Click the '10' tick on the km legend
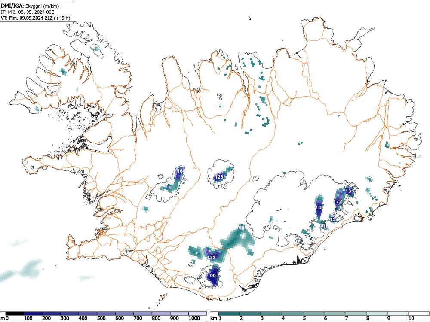The height and width of the screenshot is (322, 430). [x=412, y=319]
